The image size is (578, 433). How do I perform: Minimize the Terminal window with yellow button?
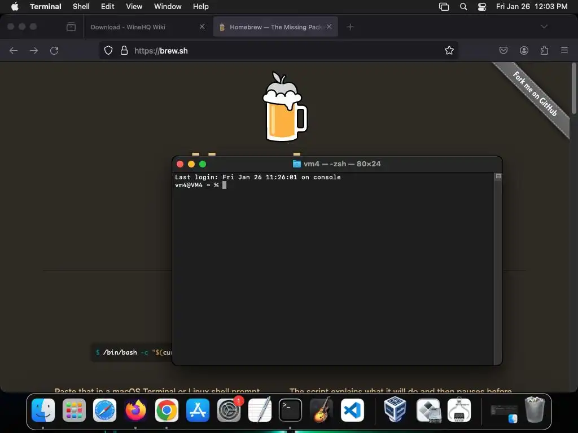point(191,164)
